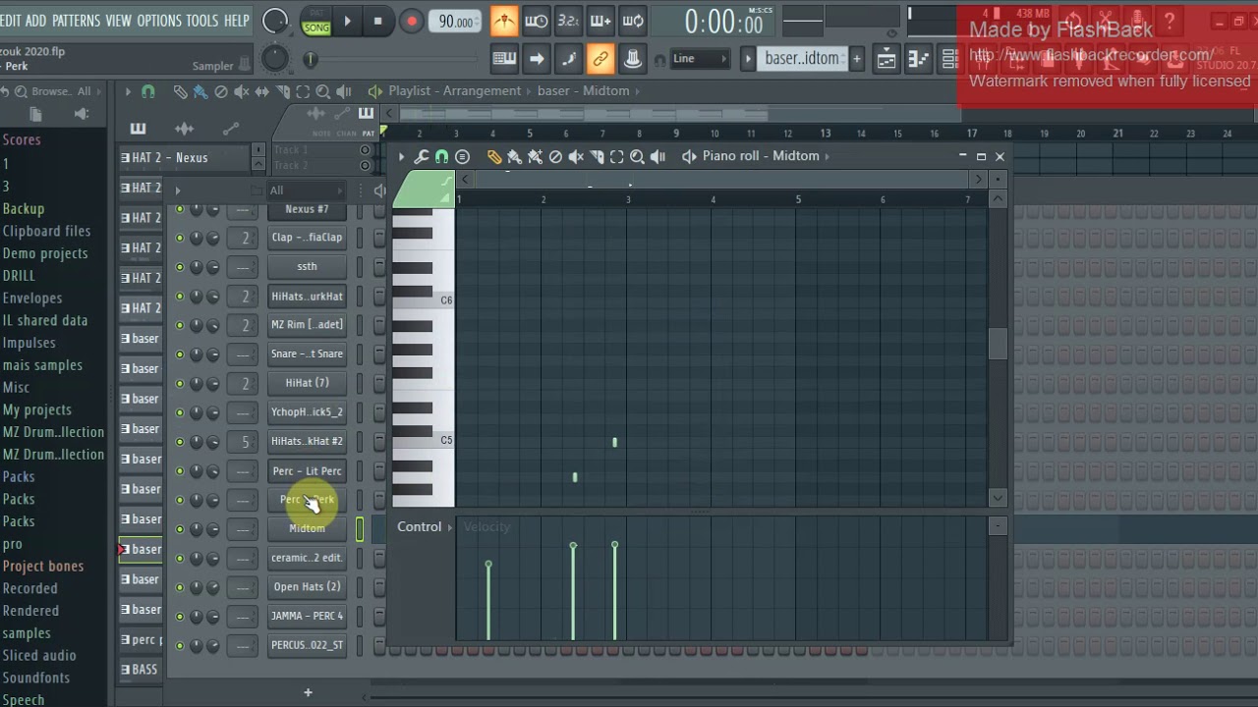Click the Play button
This screenshot has height=707, width=1258.
347,21
